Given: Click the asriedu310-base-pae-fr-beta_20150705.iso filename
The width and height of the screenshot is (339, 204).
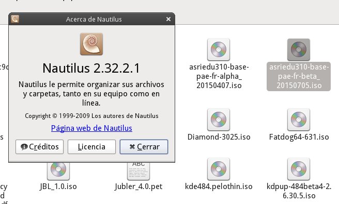Looking at the screenshot, I should pyautogui.click(x=299, y=76).
